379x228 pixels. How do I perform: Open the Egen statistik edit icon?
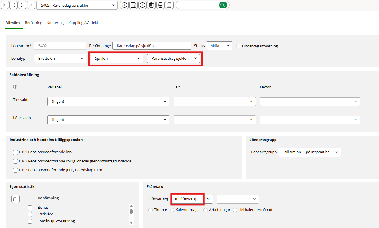(16, 199)
